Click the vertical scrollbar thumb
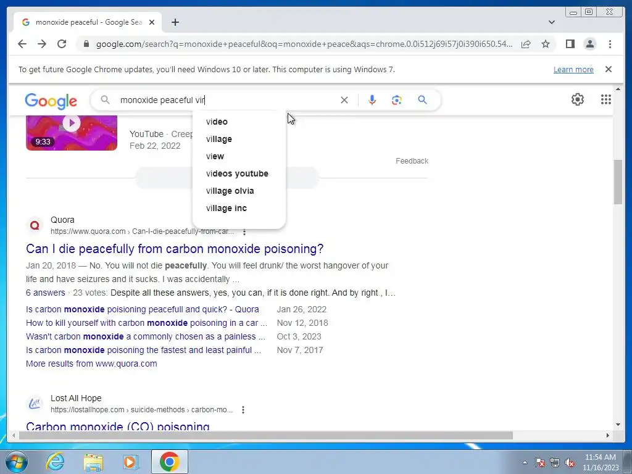Viewport: 632px width, 474px height. (x=618, y=182)
